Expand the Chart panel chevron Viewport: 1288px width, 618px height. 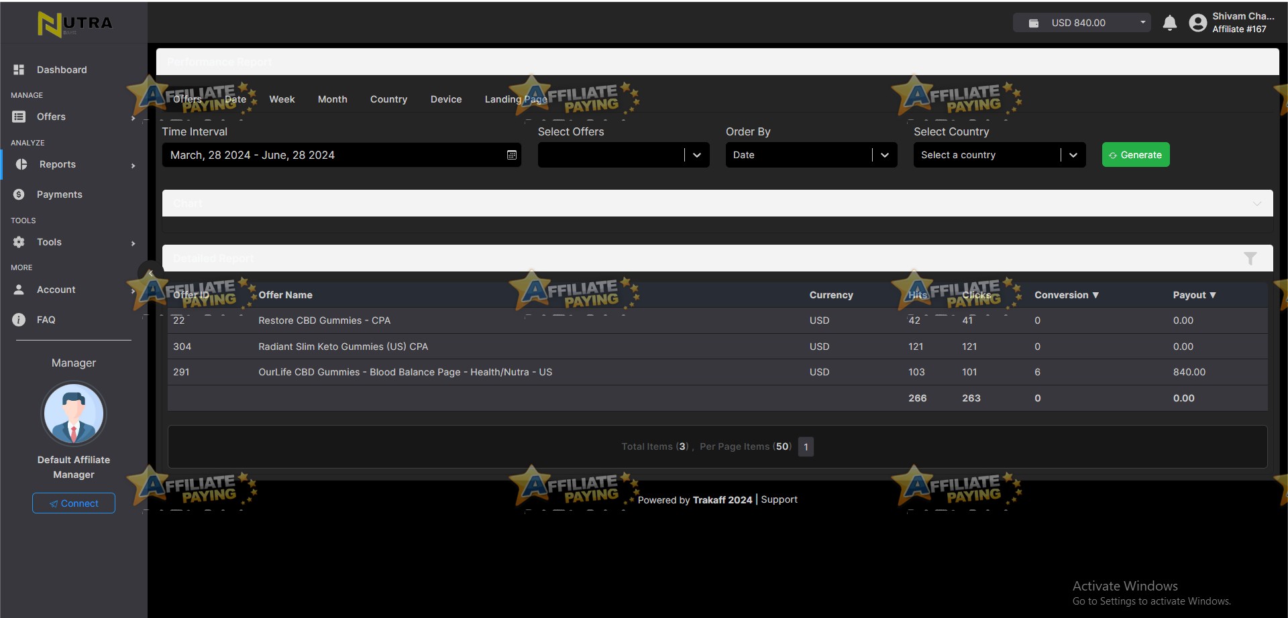[1257, 204]
